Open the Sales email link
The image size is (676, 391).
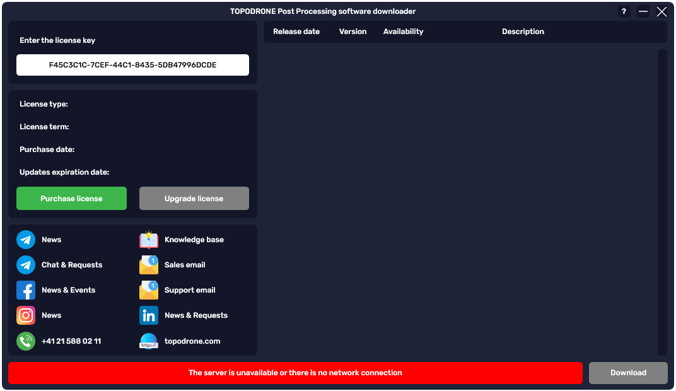point(185,265)
